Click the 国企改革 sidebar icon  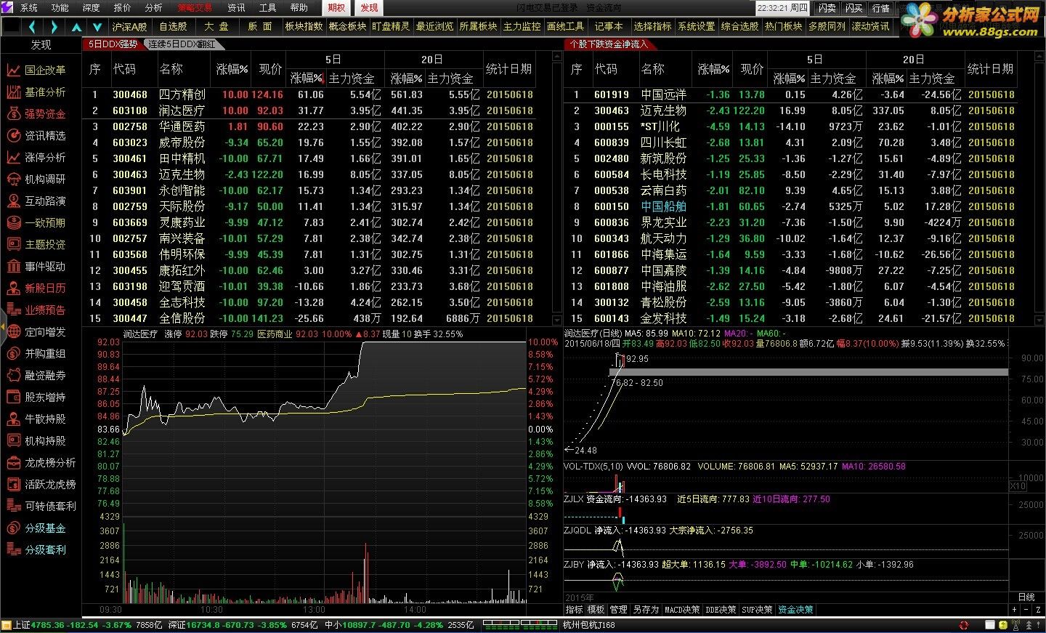coord(13,70)
